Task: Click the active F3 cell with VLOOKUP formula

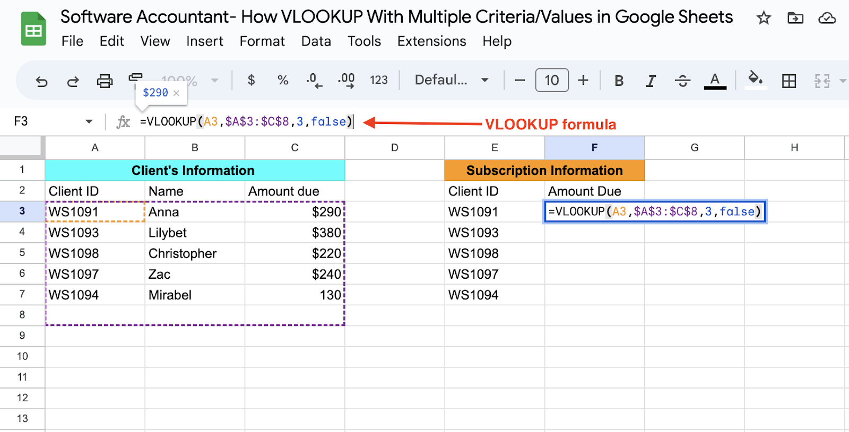Action: 655,211
